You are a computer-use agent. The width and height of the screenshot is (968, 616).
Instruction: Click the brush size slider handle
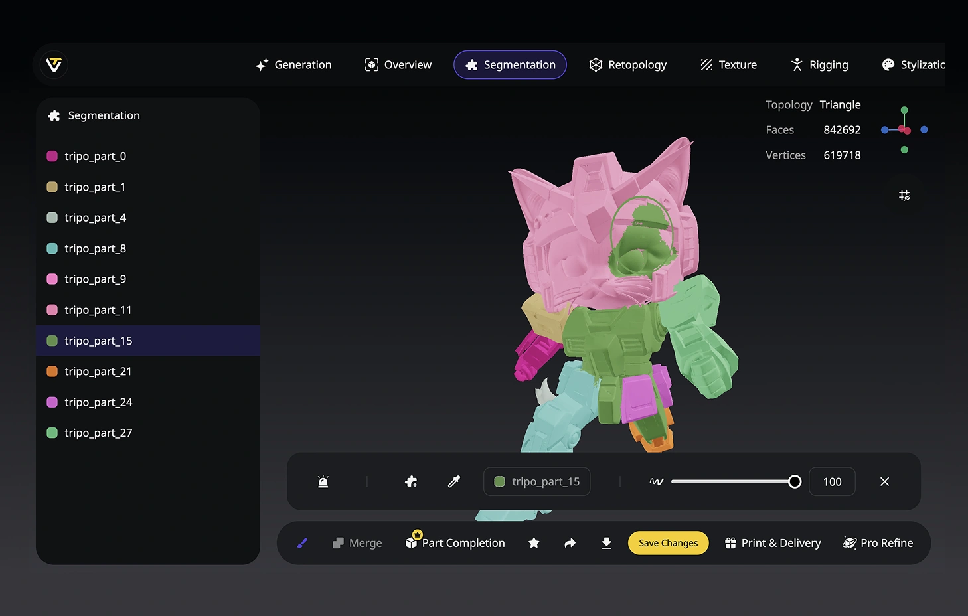tap(795, 482)
